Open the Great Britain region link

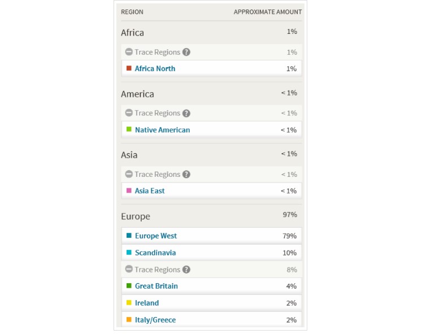point(156,286)
